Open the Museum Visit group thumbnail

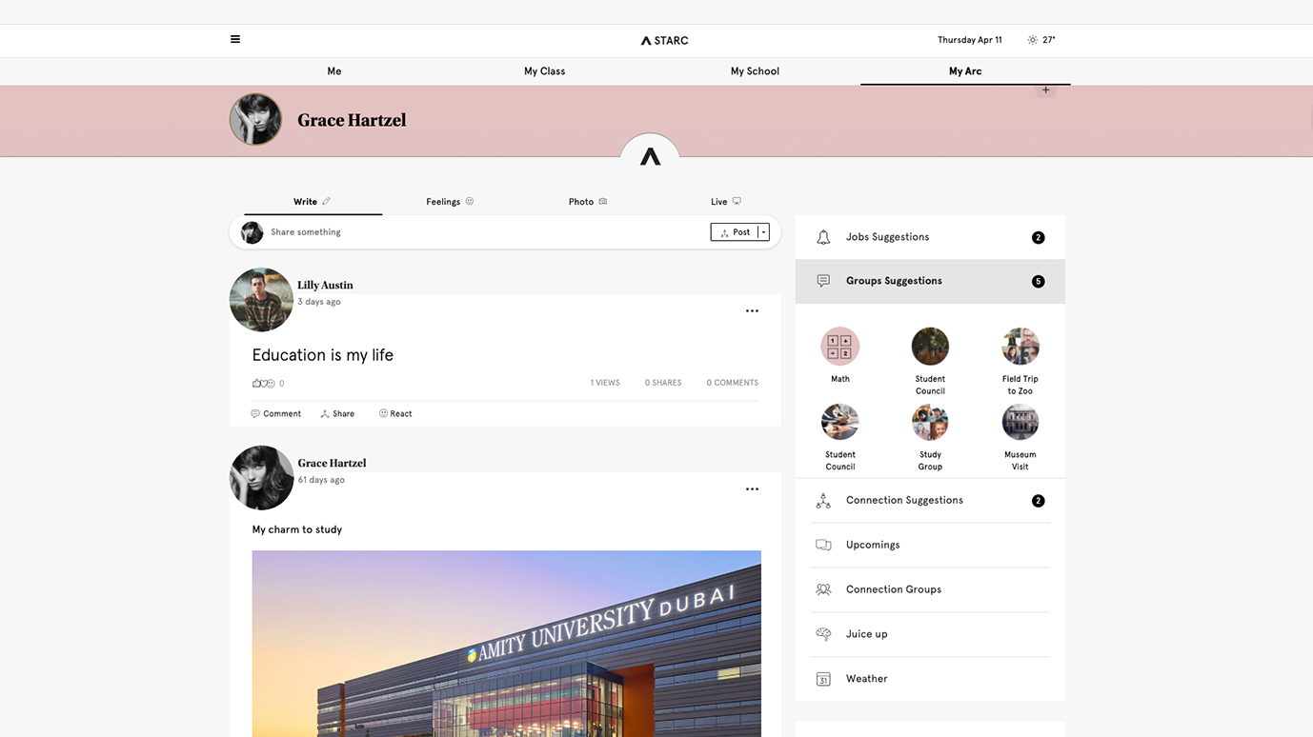1020,422
